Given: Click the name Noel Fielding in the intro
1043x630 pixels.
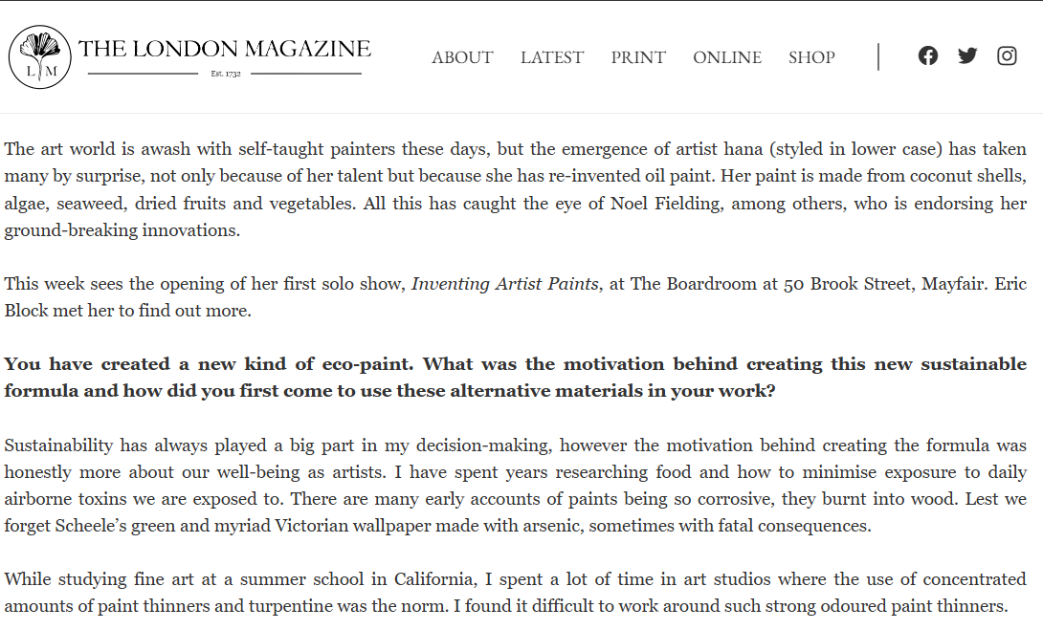Looking at the screenshot, I should 667,203.
